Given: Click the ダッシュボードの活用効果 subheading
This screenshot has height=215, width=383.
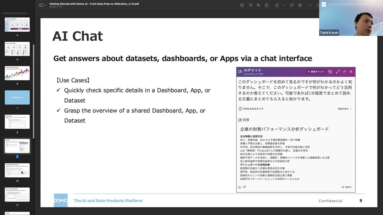Looking at the screenshot, I should pyautogui.click(x=255, y=165).
